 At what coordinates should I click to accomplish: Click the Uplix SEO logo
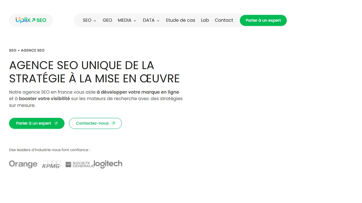point(31,20)
